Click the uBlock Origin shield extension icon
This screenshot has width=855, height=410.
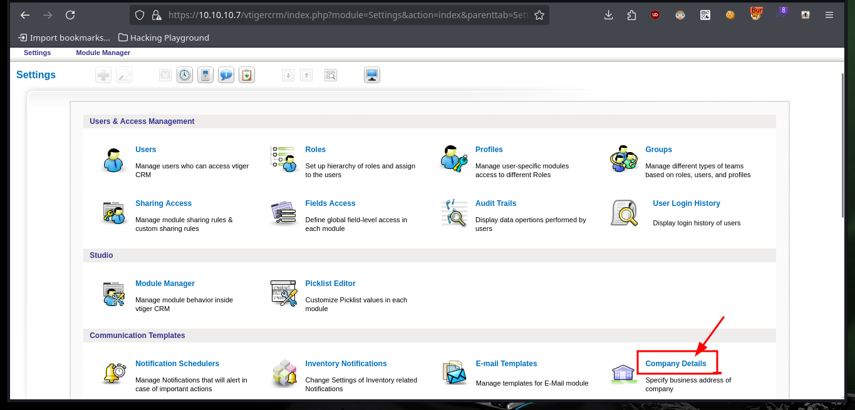(655, 15)
